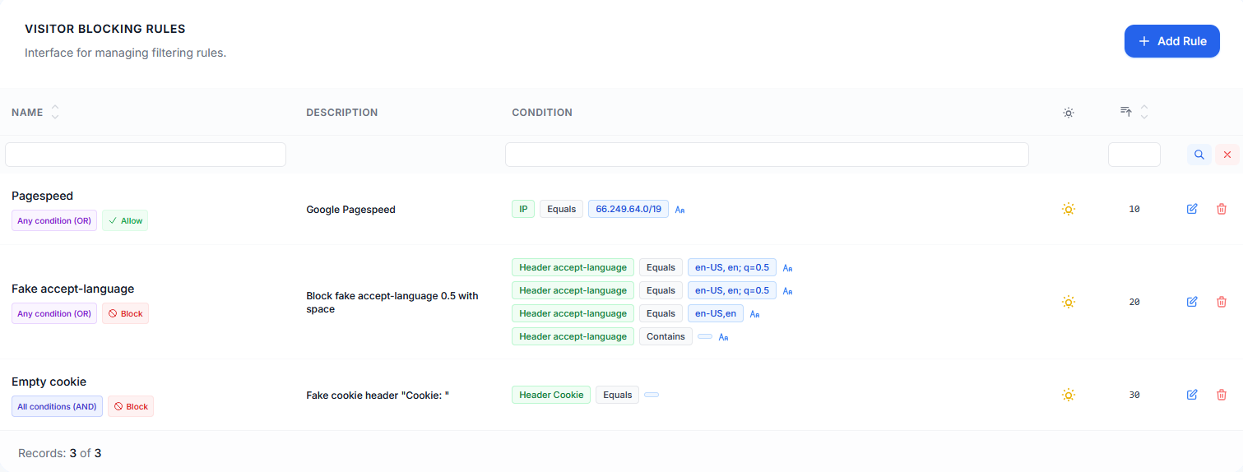Click the Pagespeed rule name

click(42, 196)
